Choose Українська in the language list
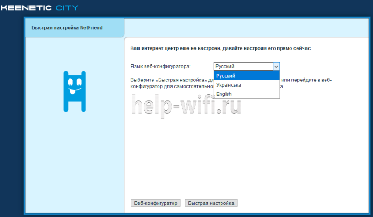373x217 pixels. (247, 85)
